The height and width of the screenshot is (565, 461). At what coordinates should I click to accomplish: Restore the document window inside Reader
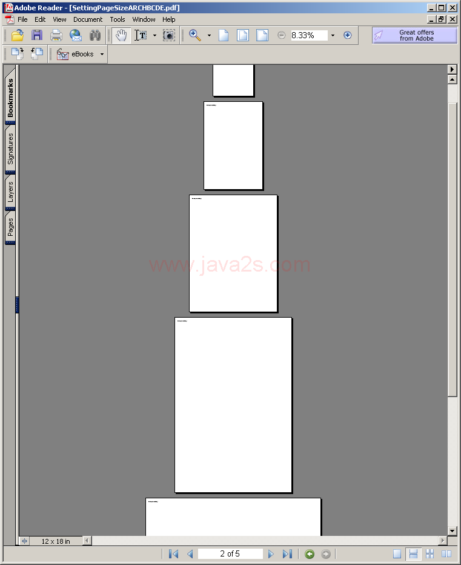[442, 19]
